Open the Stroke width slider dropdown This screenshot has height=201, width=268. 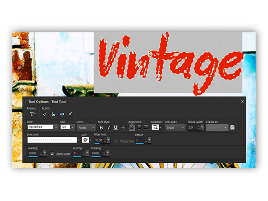pyautogui.click(x=202, y=127)
